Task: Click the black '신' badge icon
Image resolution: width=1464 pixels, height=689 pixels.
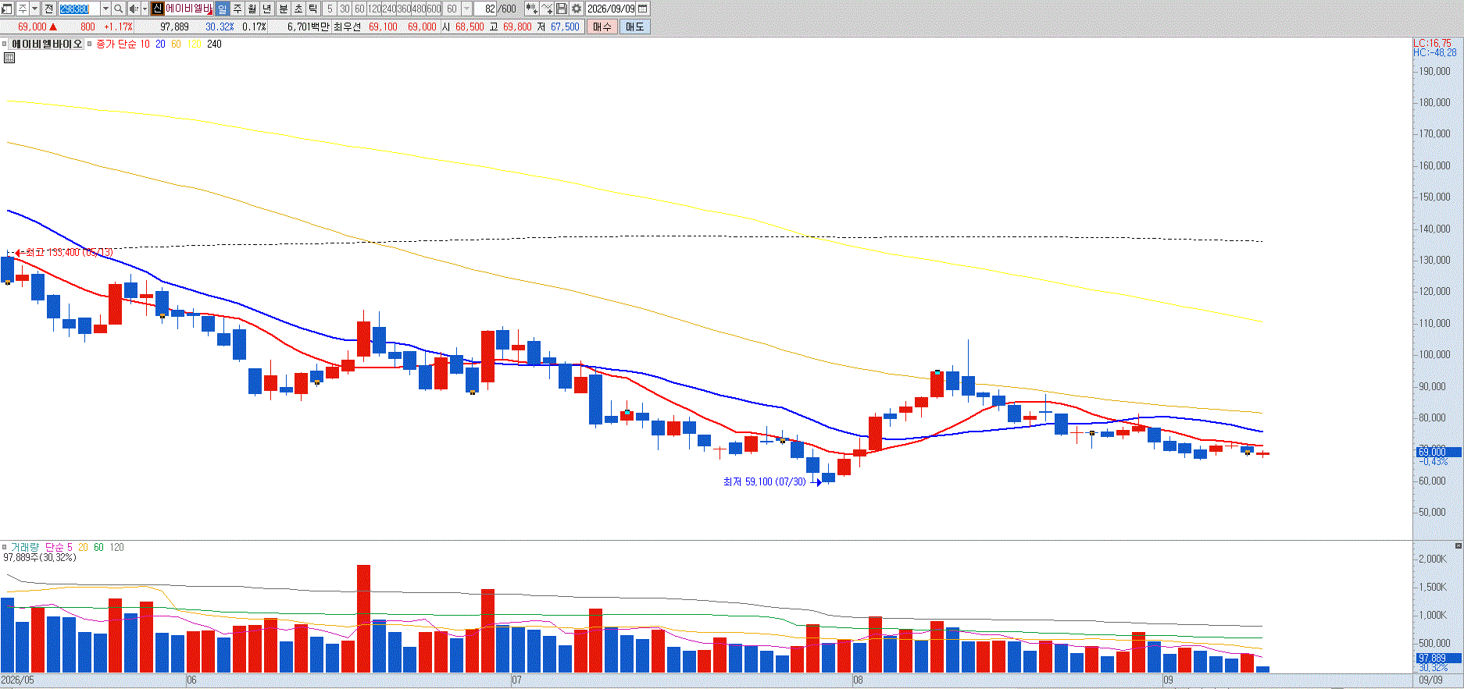Action: coord(157,9)
